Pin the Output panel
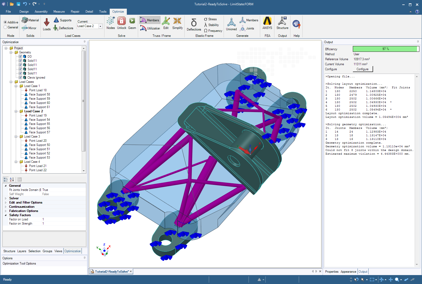This screenshot has width=422, height=284. [418, 42]
